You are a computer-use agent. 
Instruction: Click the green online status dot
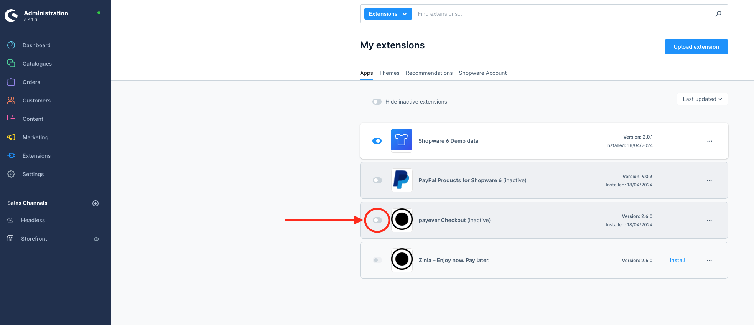[x=99, y=13]
